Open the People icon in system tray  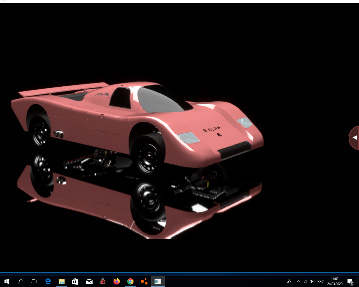point(289,281)
